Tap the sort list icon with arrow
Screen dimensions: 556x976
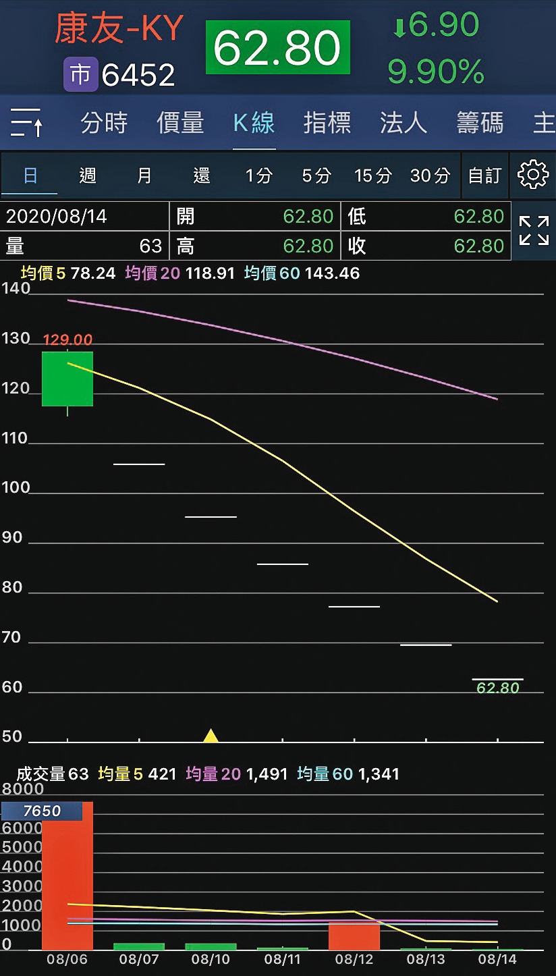point(28,123)
